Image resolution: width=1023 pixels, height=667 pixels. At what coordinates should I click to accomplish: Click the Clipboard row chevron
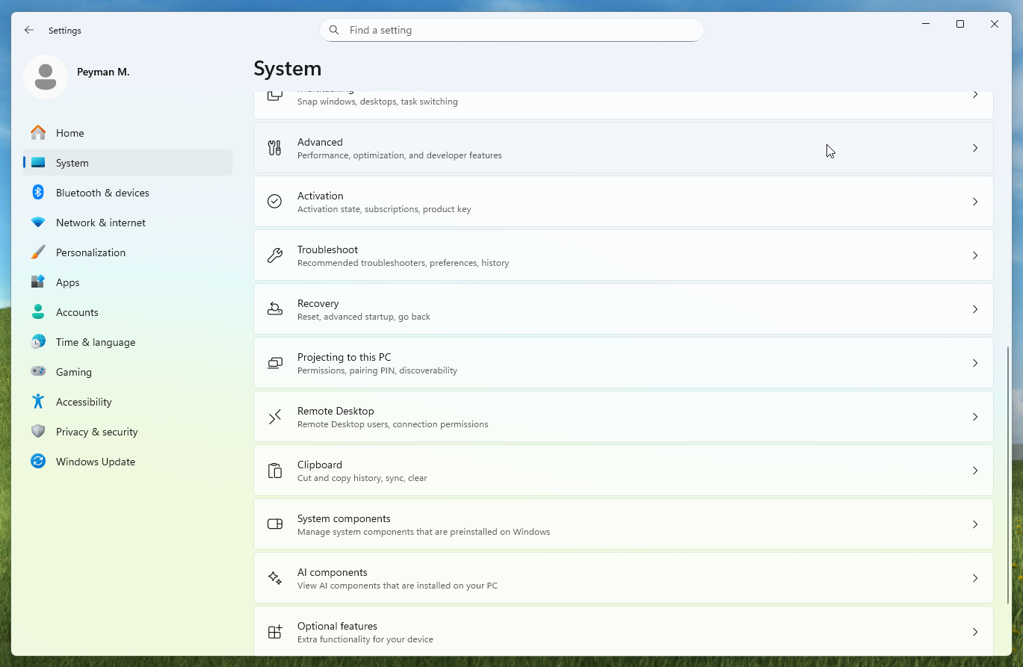(975, 471)
